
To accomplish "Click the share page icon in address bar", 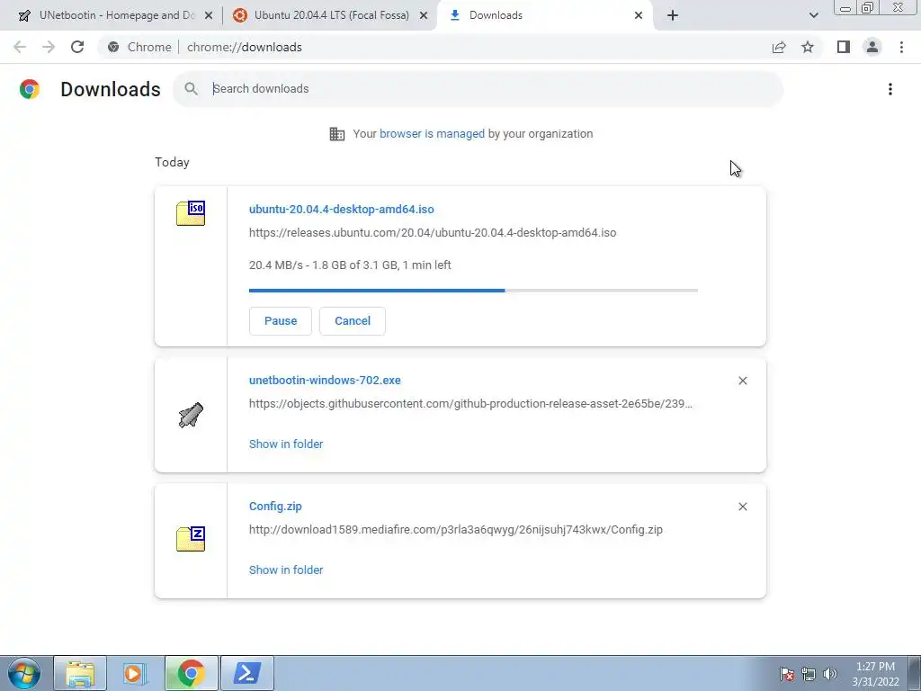I will (x=779, y=47).
